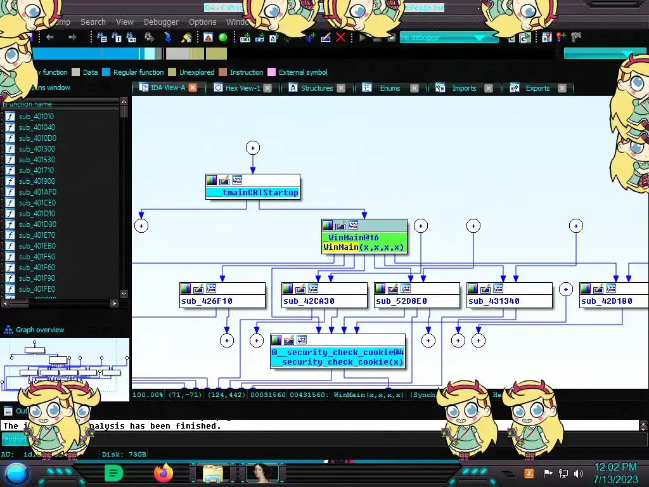The height and width of the screenshot is (487, 649).
Task: Switch to the Structures tab
Action: tap(317, 88)
